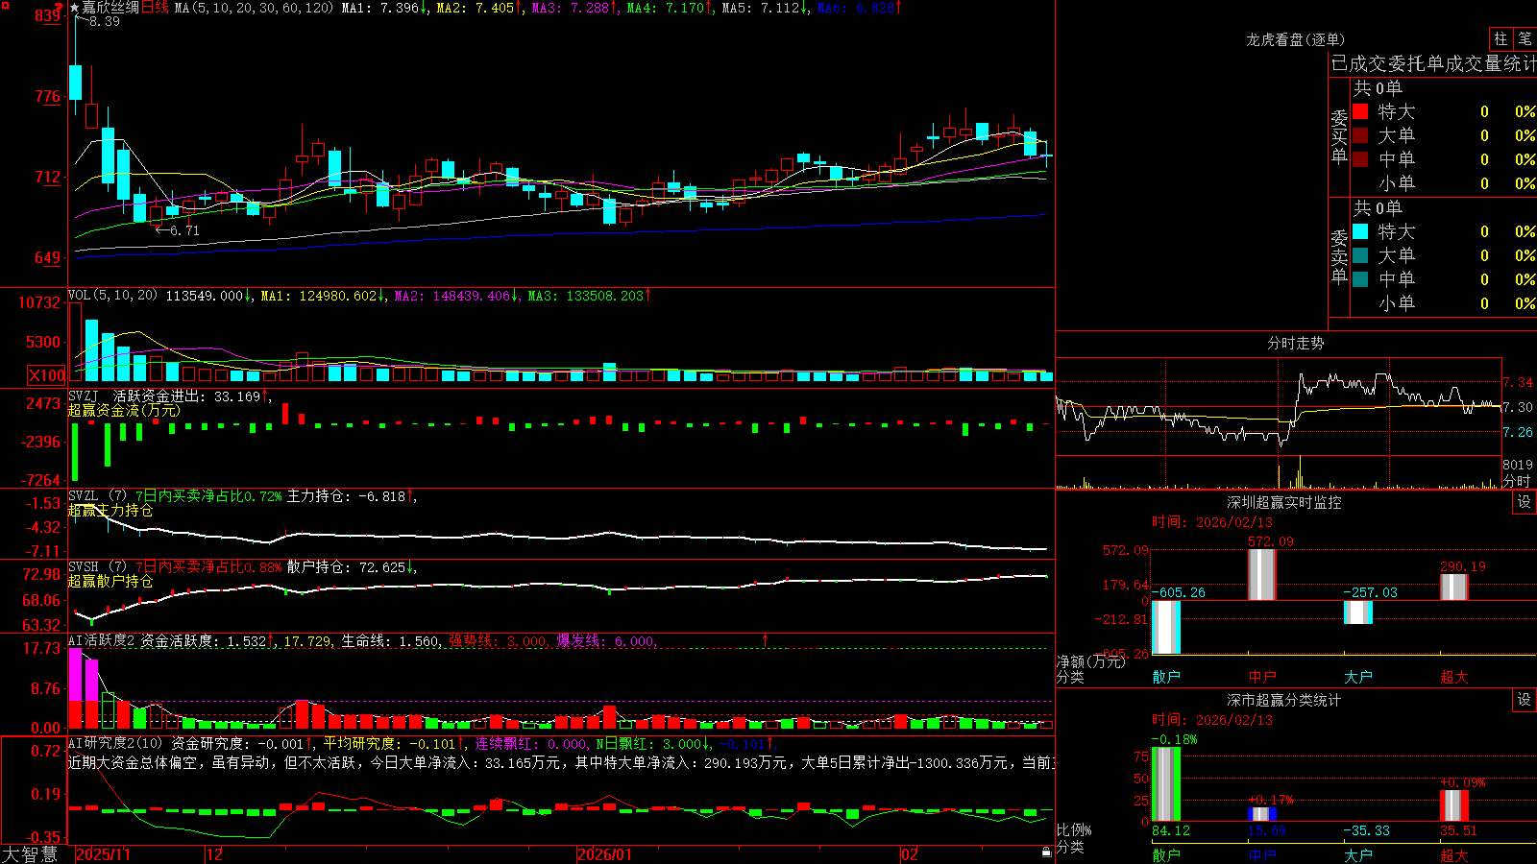The image size is (1537, 864).
Task: Click the 龙虎看盘(逐单) panel title
Action: coord(1295,39)
